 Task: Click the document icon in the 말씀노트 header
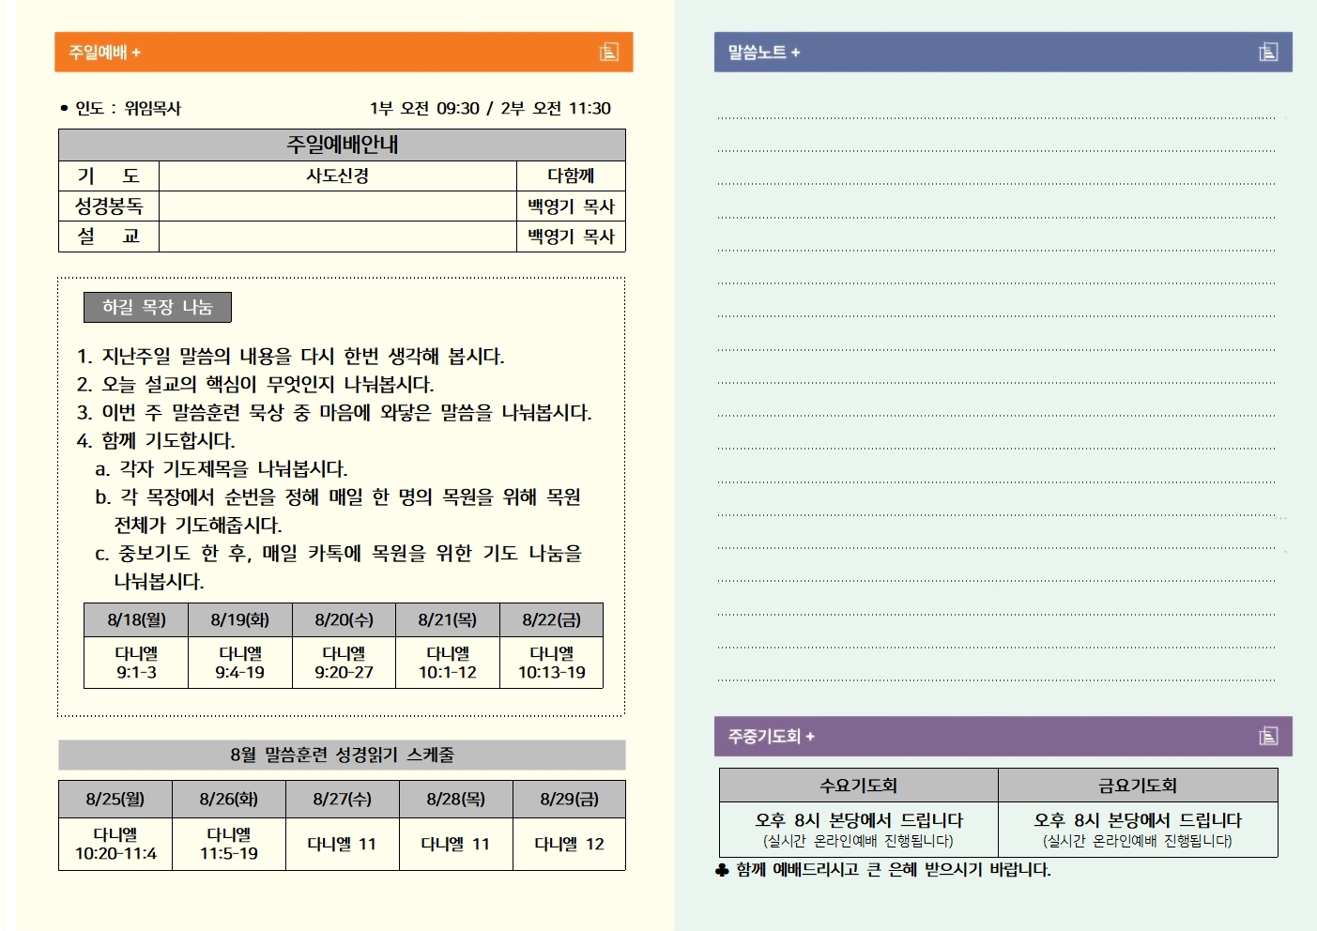[x=1268, y=53]
